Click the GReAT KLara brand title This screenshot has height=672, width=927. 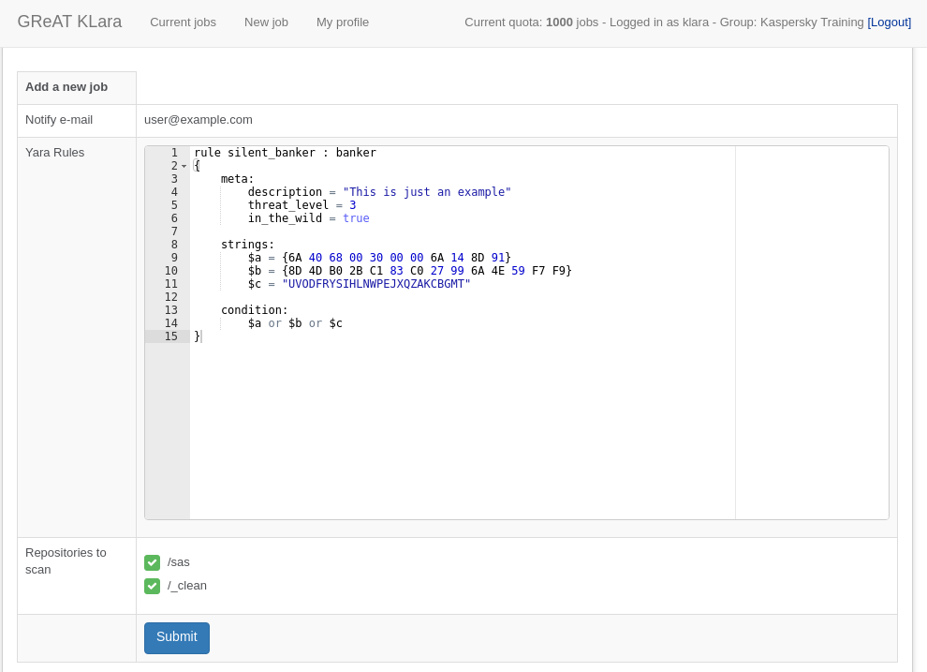click(69, 22)
